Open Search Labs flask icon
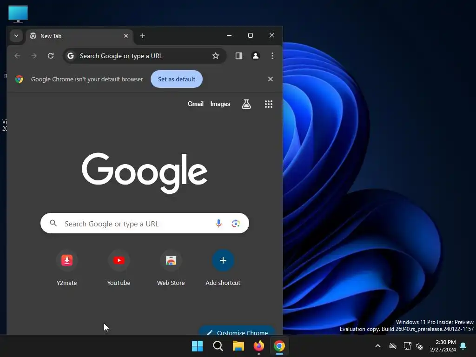Image resolution: width=476 pixels, height=357 pixels. [x=246, y=104]
